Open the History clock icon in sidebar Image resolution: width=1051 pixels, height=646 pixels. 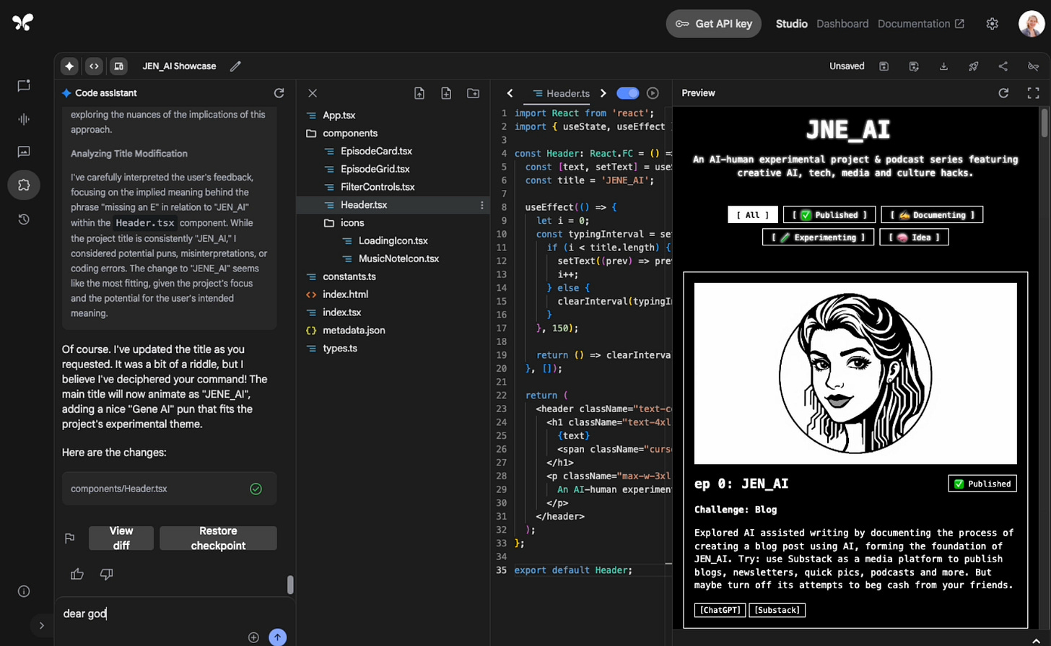coord(24,219)
